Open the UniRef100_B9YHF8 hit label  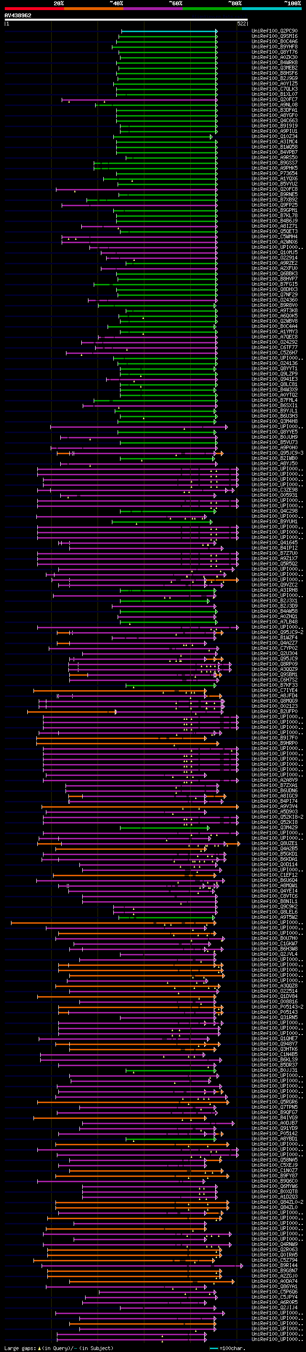[x=274, y=47]
